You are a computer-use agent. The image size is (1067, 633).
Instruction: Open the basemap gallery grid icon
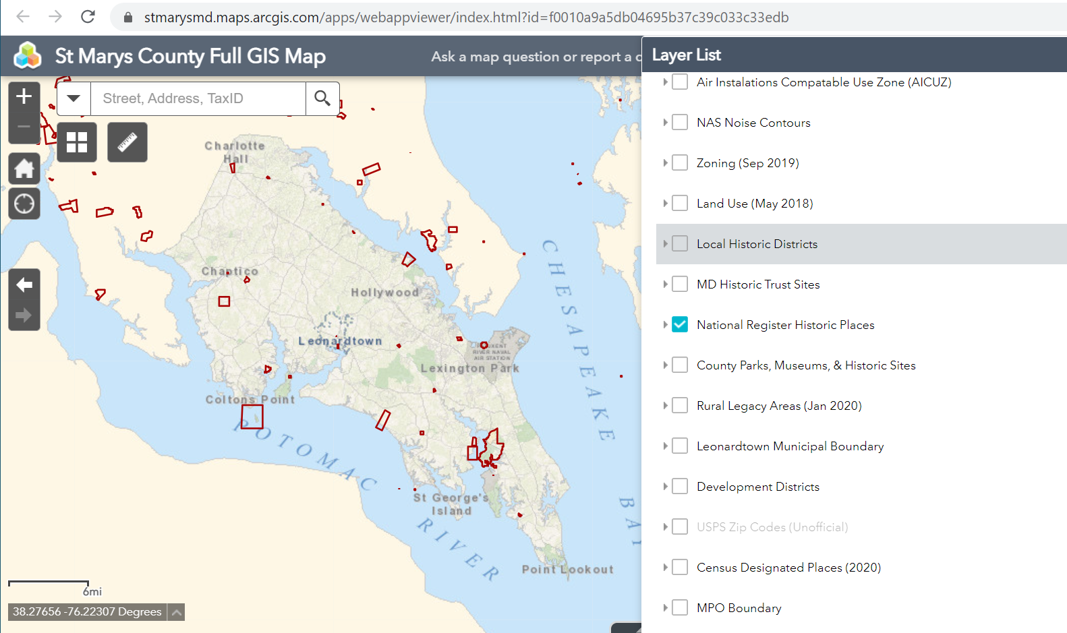77,142
